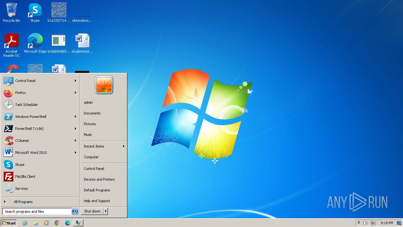Screen dimensions: 403x227
Task: Open Services from the Start menu
Action: [40, 189]
